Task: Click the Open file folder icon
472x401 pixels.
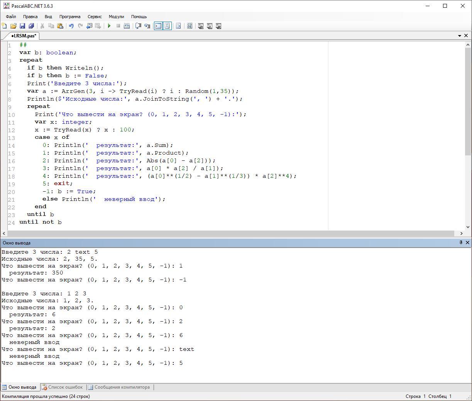Action: pyautogui.click(x=13, y=26)
